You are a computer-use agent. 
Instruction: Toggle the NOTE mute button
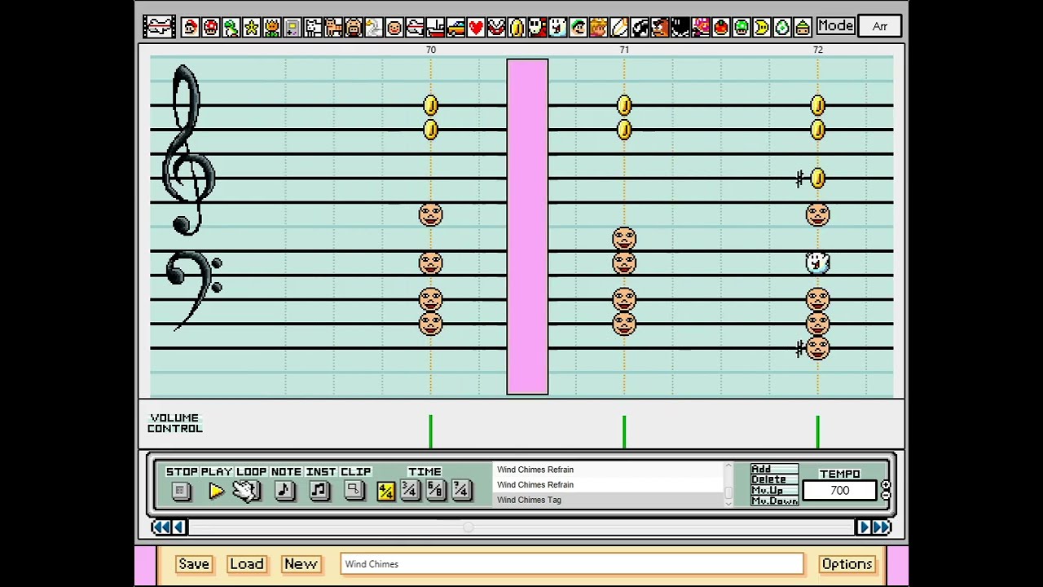(284, 490)
